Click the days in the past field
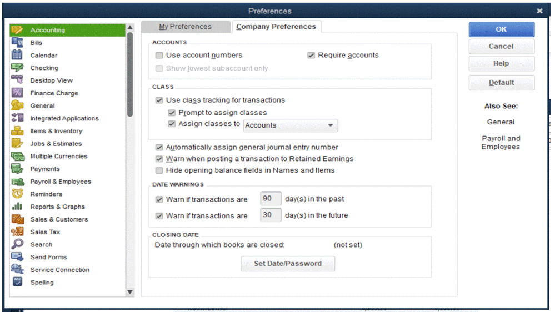555x312 pixels. click(271, 198)
